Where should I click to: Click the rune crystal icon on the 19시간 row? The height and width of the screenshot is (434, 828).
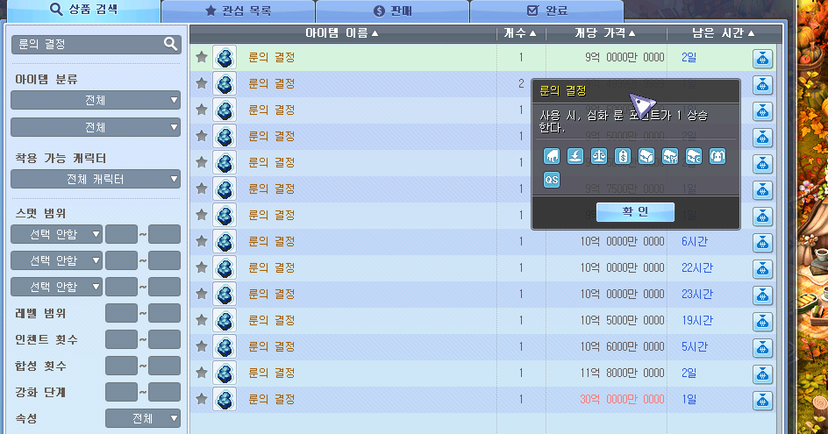(x=225, y=321)
